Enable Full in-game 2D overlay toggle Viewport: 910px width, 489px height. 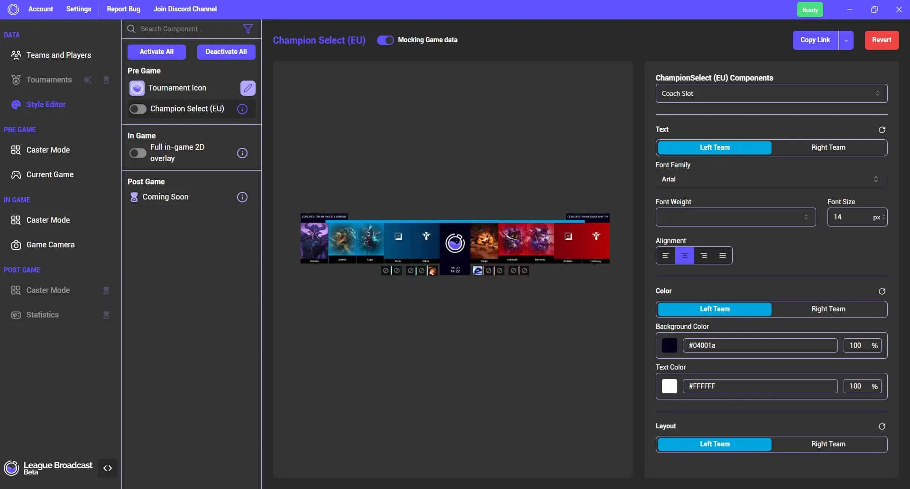(x=138, y=153)
